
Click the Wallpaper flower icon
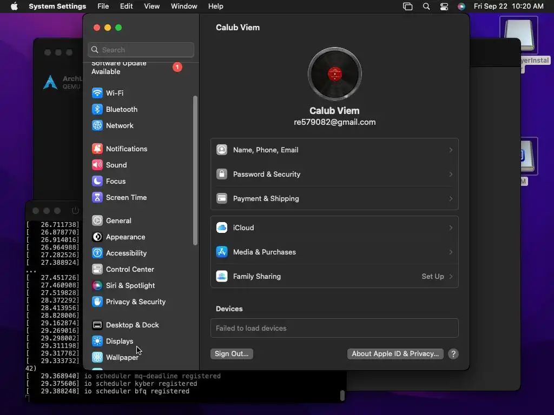pyautogui.click(x=97, y=358)
